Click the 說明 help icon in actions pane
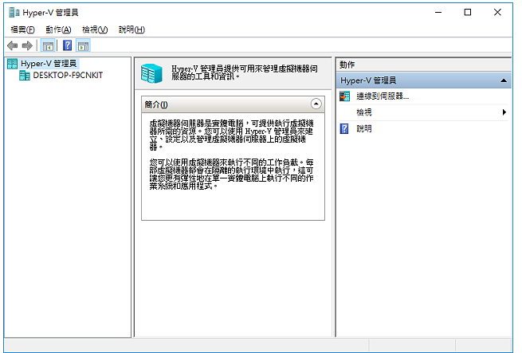Screen dimensions: 522x353 344,128
